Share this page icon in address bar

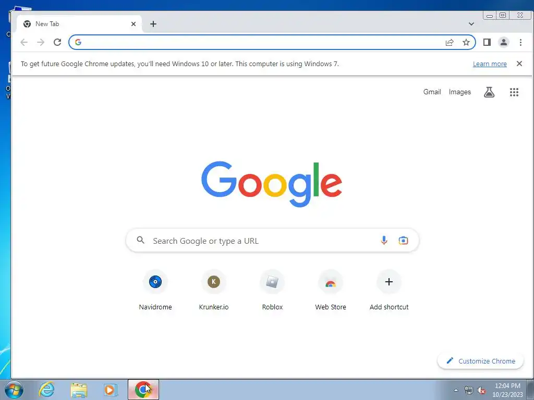449,42
